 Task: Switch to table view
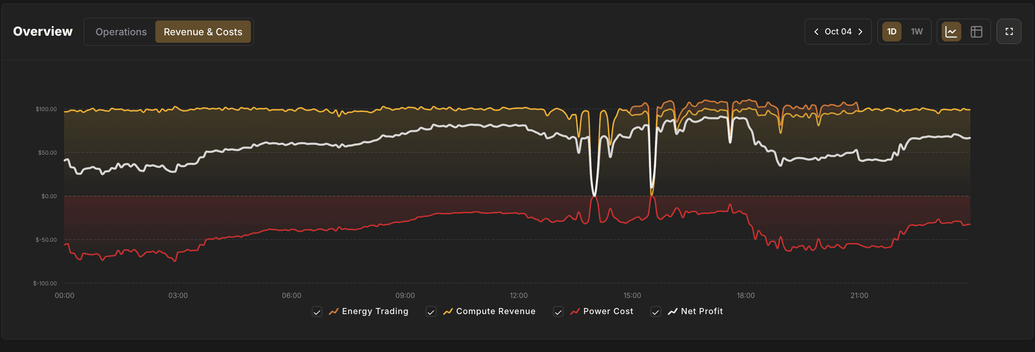click(x=976, y=32)
